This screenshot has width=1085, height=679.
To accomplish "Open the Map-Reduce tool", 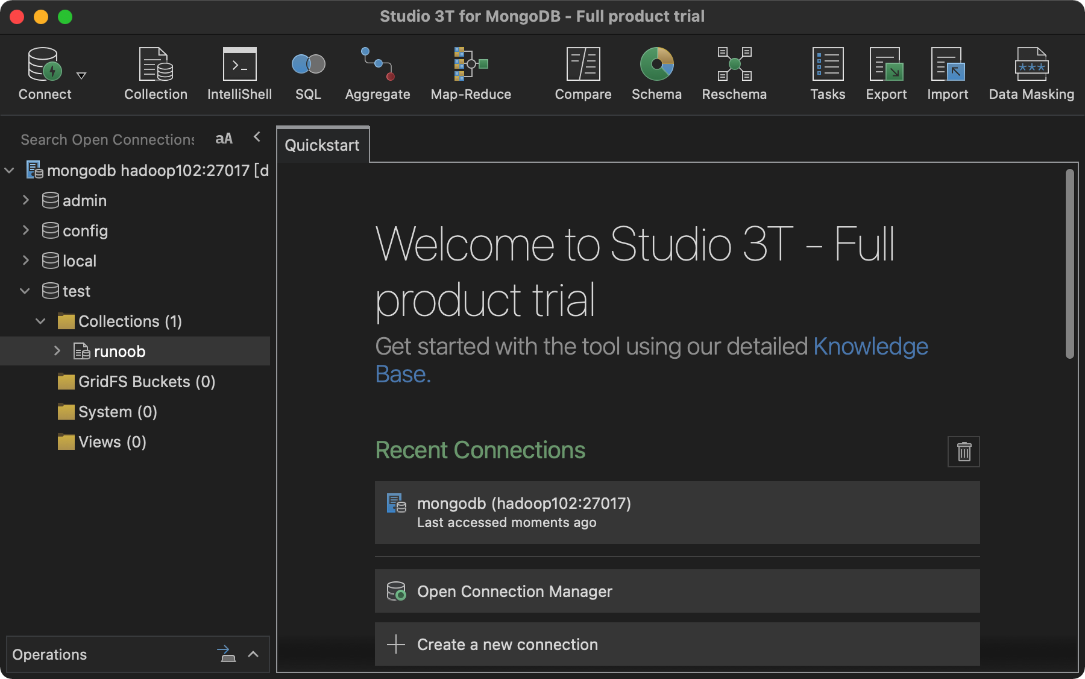I will click(x=471, y=74).
